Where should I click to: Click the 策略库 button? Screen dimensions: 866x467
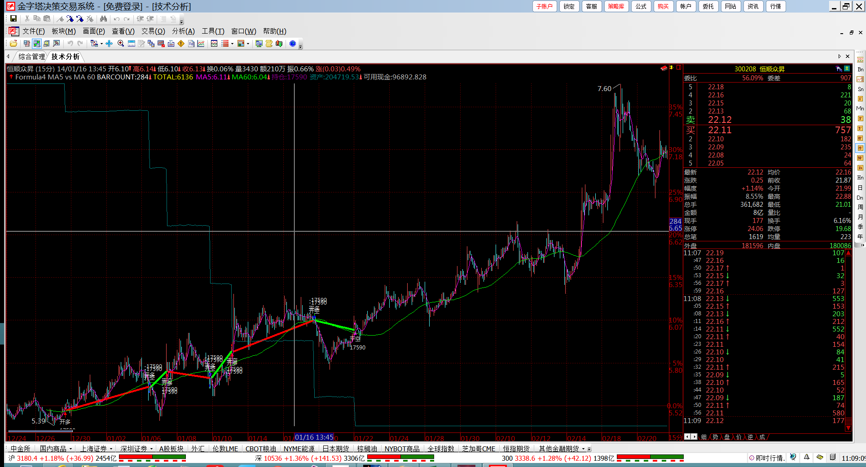(x=616, y=6)
